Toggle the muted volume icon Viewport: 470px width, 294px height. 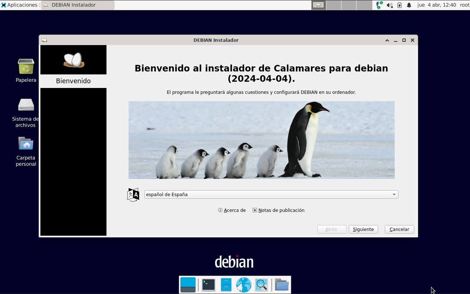tap(390, 5)
